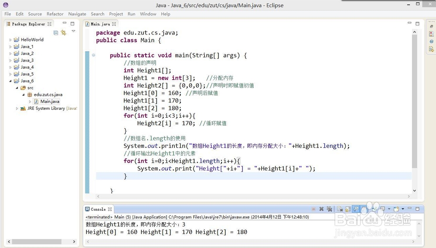This screenshot has height=248, width=436.
Task: Open the Help menu
Action: tap(165, 14)
